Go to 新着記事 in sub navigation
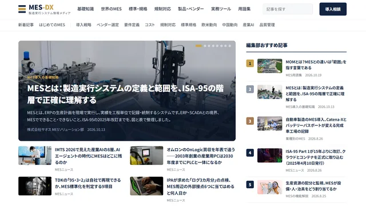This screenshot has height=206, width=366. (x=26, y=25)
